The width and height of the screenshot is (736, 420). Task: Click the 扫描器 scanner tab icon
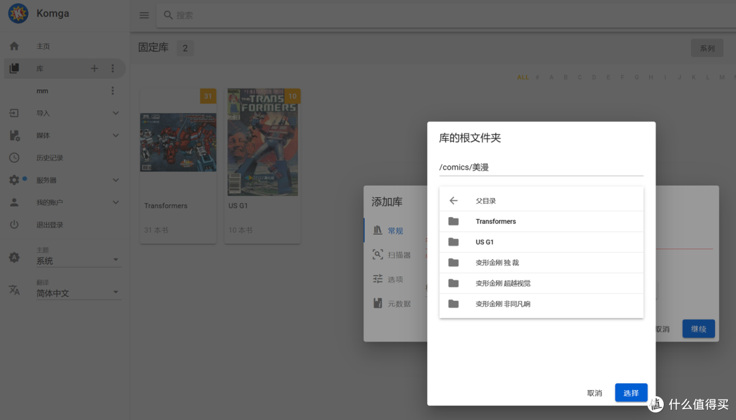coord(378,255)
